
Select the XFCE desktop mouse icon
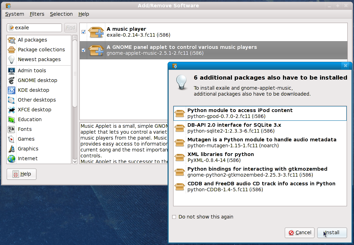12,110
